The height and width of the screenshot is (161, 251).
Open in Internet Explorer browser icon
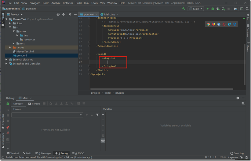[x=229, y=24]
